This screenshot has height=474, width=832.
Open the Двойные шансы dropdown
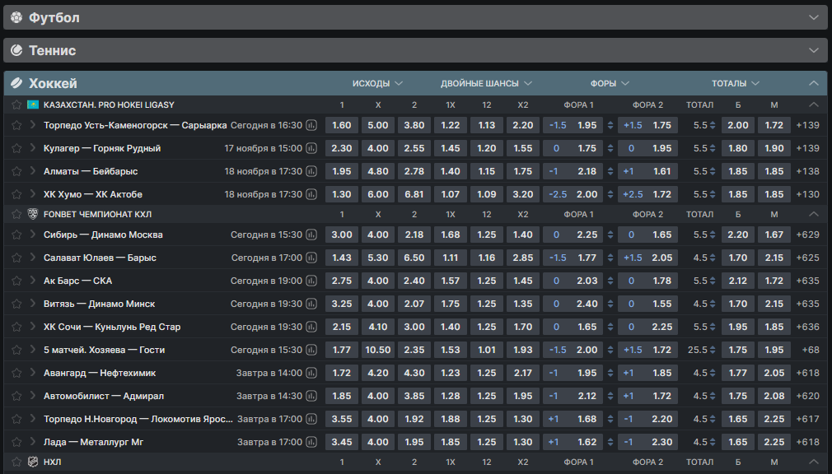[x=486, y=83]
